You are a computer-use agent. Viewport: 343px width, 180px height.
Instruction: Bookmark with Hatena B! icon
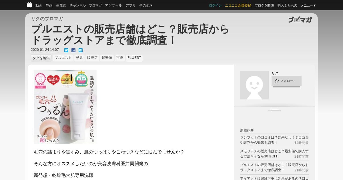coord(81,50)
